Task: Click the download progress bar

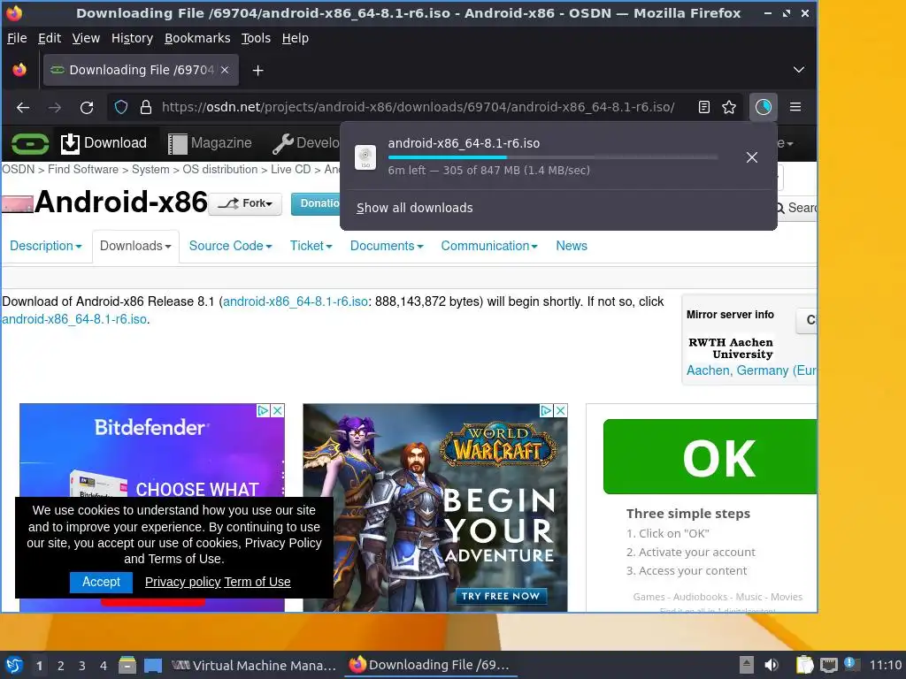Action: 553,157
